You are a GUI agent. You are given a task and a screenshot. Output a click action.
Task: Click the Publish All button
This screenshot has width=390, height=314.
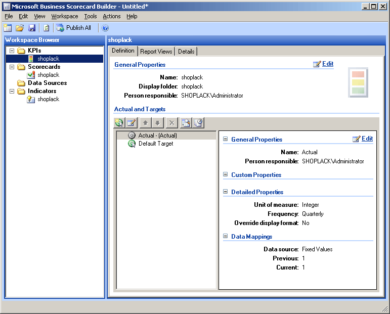coord(74,28)
